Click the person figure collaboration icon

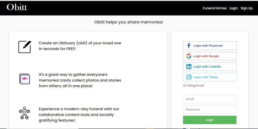point(24,113)
